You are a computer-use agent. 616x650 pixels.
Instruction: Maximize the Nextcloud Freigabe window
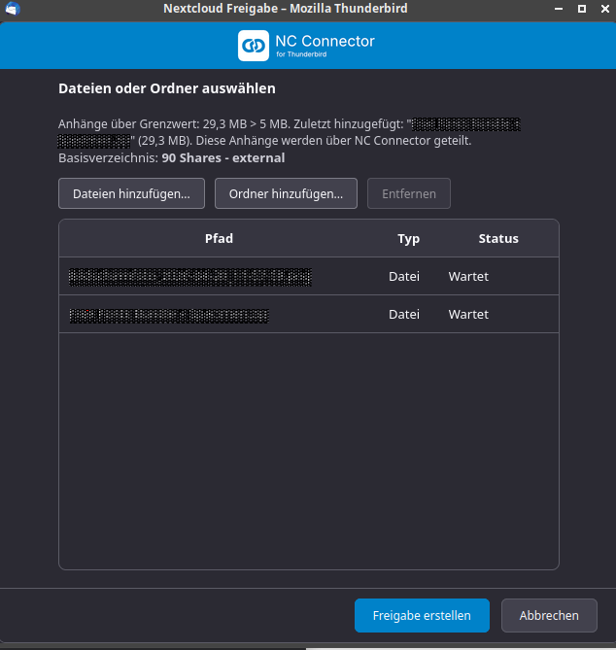coord(582,9)
